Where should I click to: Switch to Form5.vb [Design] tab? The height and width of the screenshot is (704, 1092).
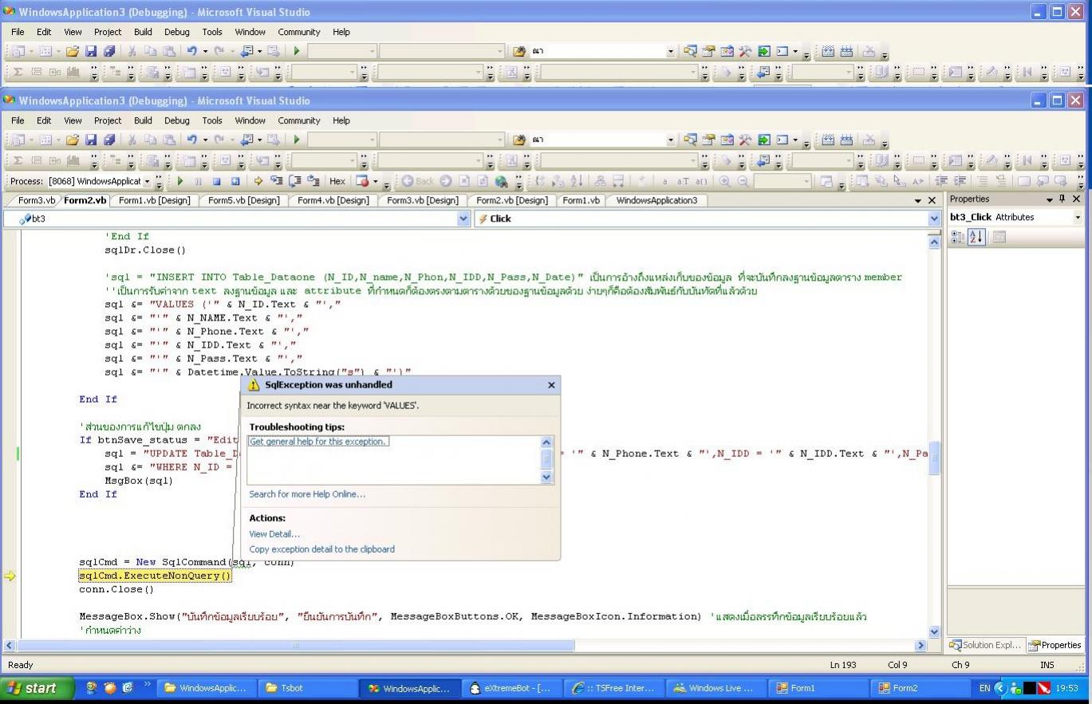[x=244, y=200]
